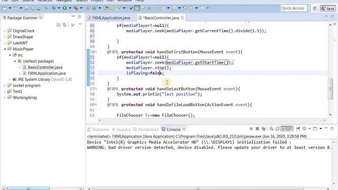
Task: Click the Pin Console icon
Action: click(x=298, y=129)
